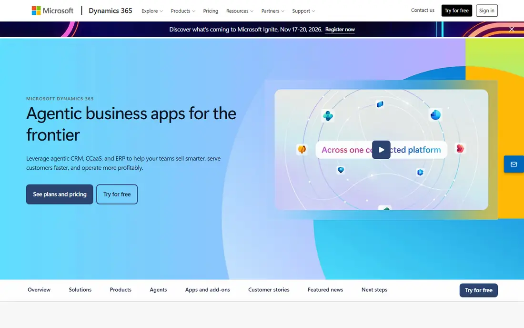Click the teal clover app icon in the video
The height and width of the screenshot is (328, 524).
[328, 116]
